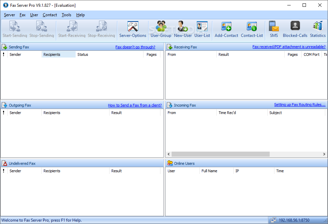Click the Outgoing Fax panel icon
Image resolution: width=328 pixels, height=224 pixels.
tap(4, 105)
